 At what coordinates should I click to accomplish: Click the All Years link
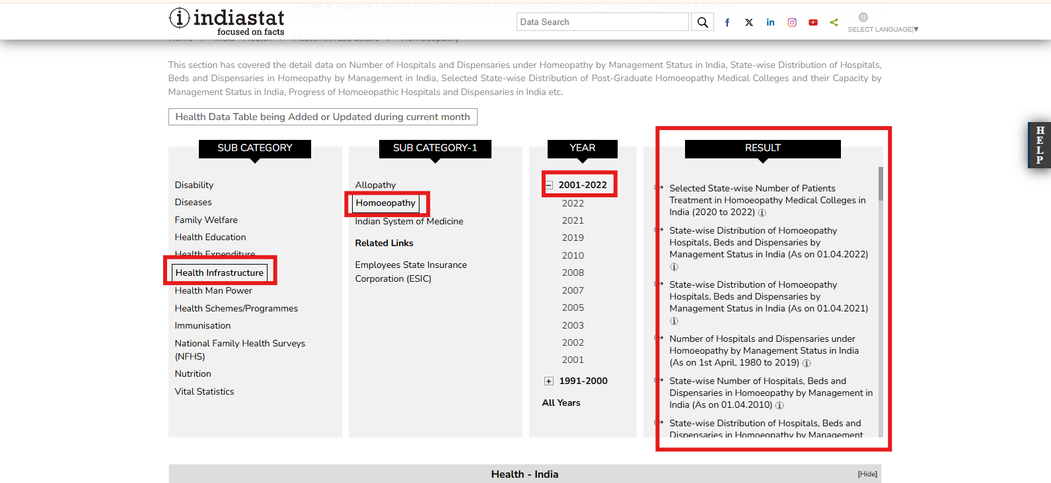point(561,402)
